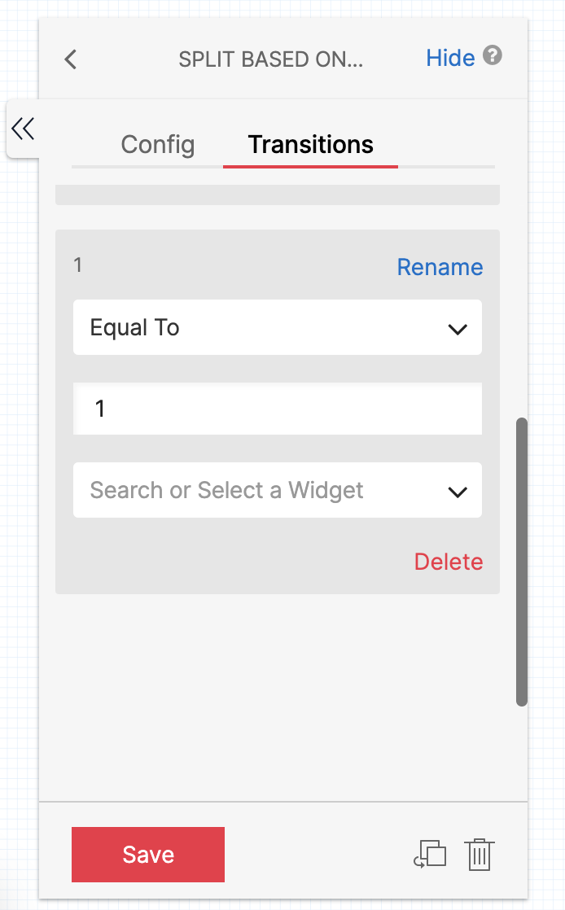Open the Equal To condition dropdown
565x910 pixels.
tap(277, 327)
